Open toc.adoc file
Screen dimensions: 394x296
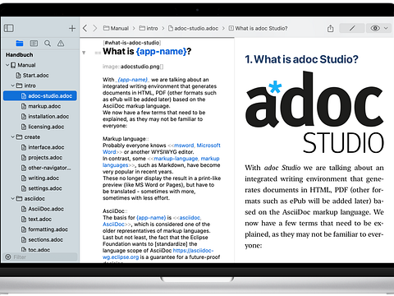[x=35, y=250]
